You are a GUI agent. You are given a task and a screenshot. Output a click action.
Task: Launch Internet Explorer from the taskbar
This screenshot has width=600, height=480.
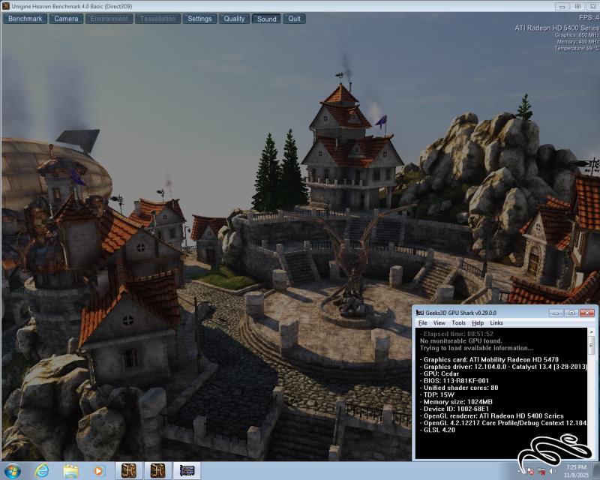pyautogui.click(x=42, y=470)
